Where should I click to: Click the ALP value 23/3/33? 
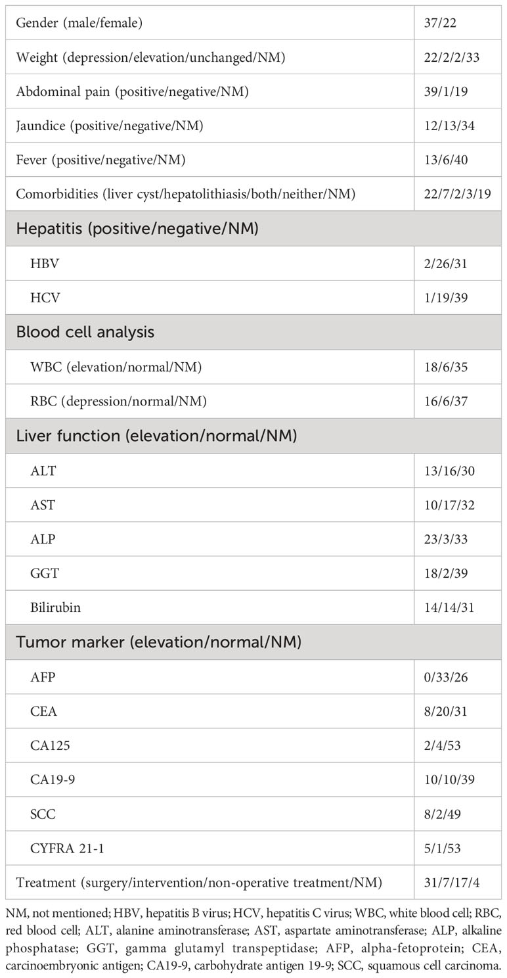pyautogui.click(x=446, y=539)
